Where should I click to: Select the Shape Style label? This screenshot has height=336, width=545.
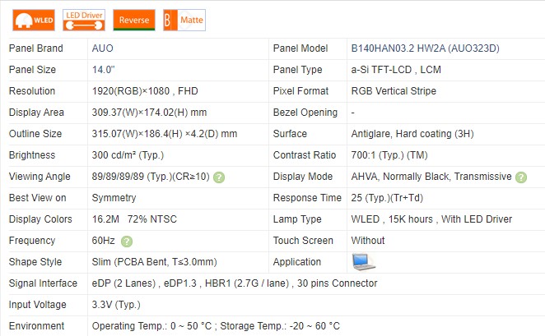35,262
